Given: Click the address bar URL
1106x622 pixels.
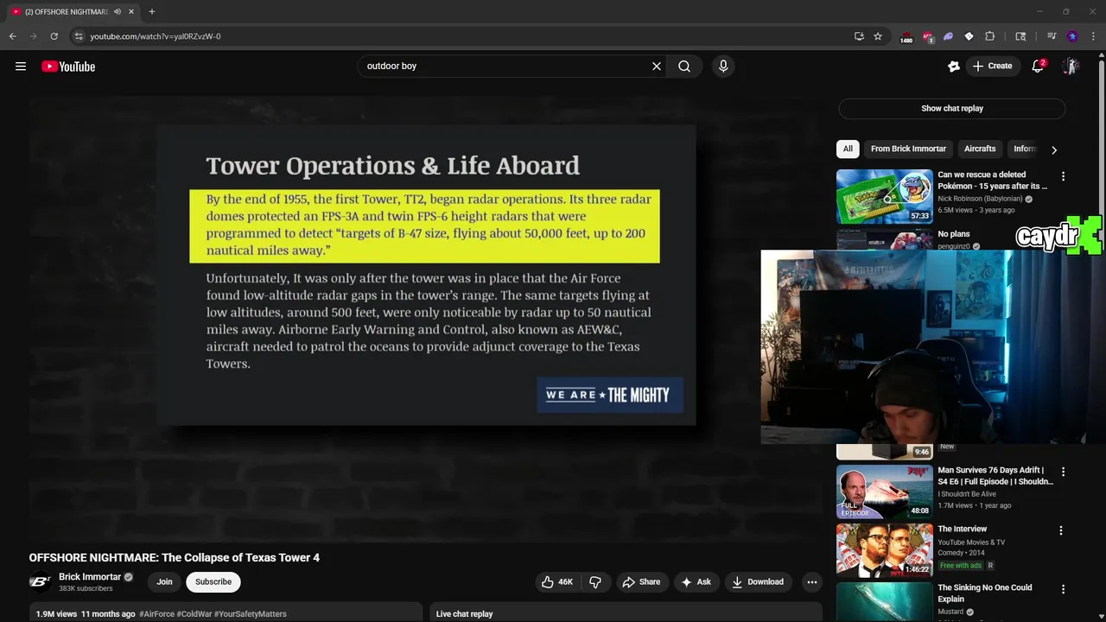Looking at the screenshot, I should (x=156, y=36).
